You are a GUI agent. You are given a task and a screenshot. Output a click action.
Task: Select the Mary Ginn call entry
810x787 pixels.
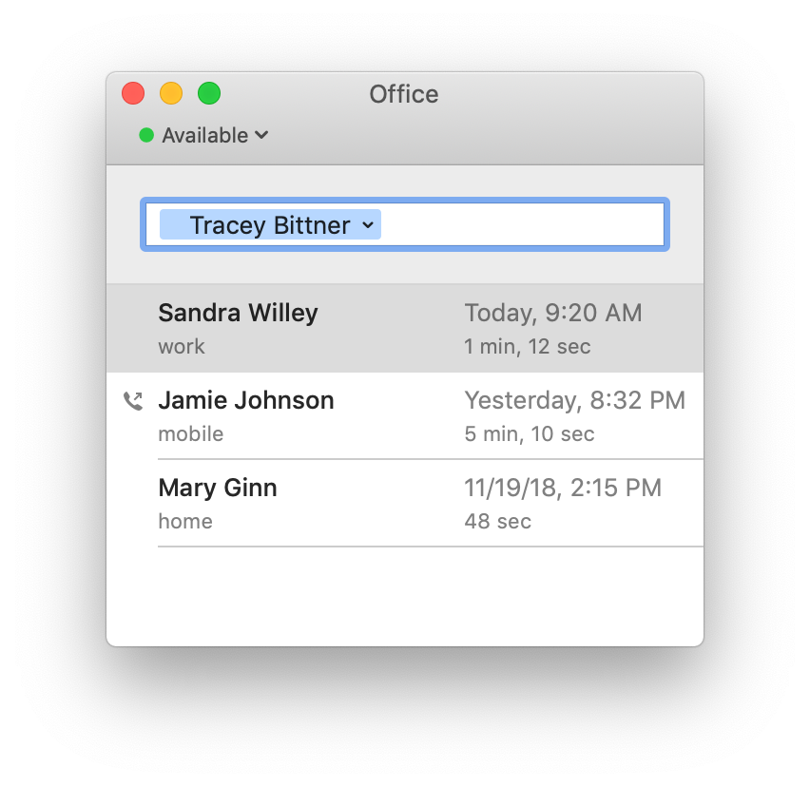(405, 503)
